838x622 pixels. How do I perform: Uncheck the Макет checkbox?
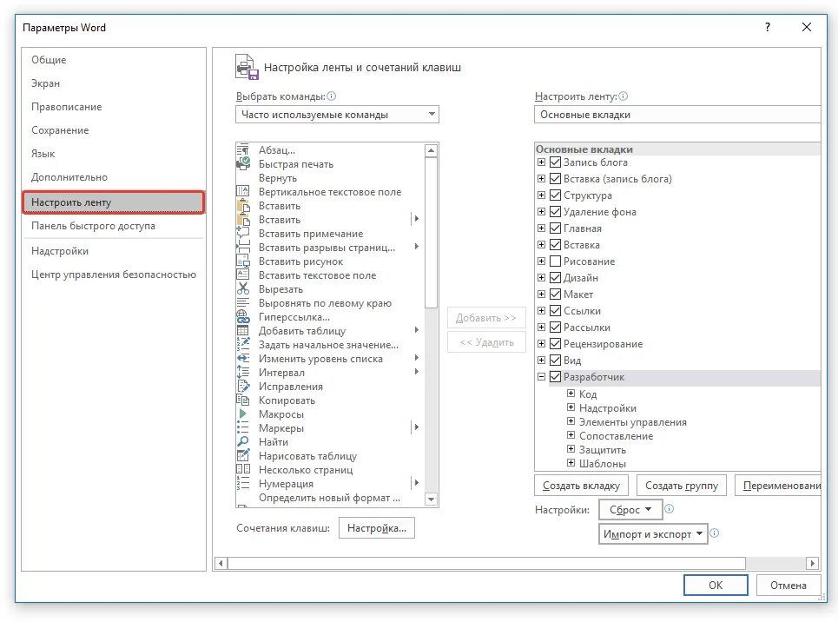tap(555, 294)
